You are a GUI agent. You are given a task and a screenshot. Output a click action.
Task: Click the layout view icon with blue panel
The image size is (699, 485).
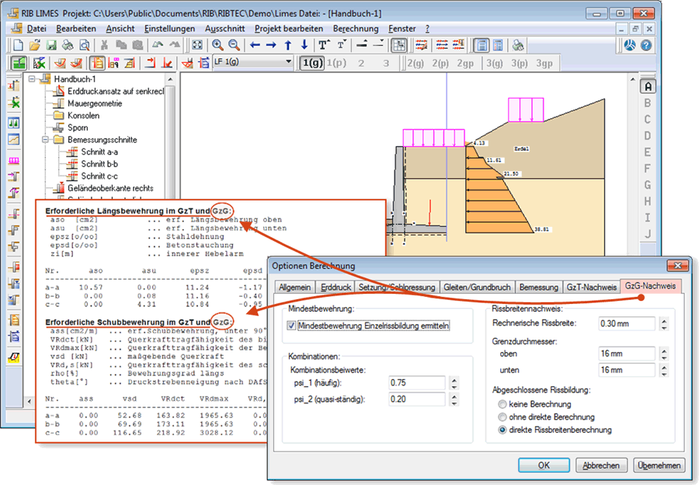coord(481,45)
